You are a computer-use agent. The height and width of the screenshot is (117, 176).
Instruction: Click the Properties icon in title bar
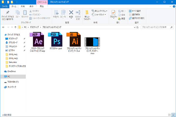(x=8, y=2)
